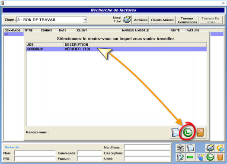Image resolution: width=227 pixels, height=164 pixels.
Task: Click the blue recycle bin icon
Action: click(x=200, y=157)
